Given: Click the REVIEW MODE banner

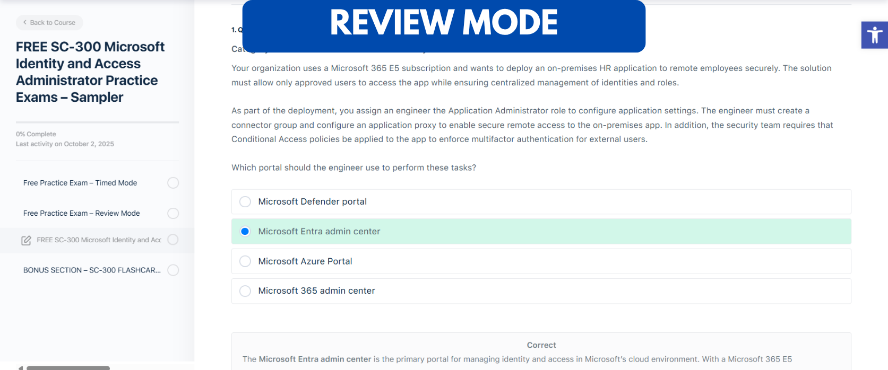Looking at the screenshot, I should [444, 24].
